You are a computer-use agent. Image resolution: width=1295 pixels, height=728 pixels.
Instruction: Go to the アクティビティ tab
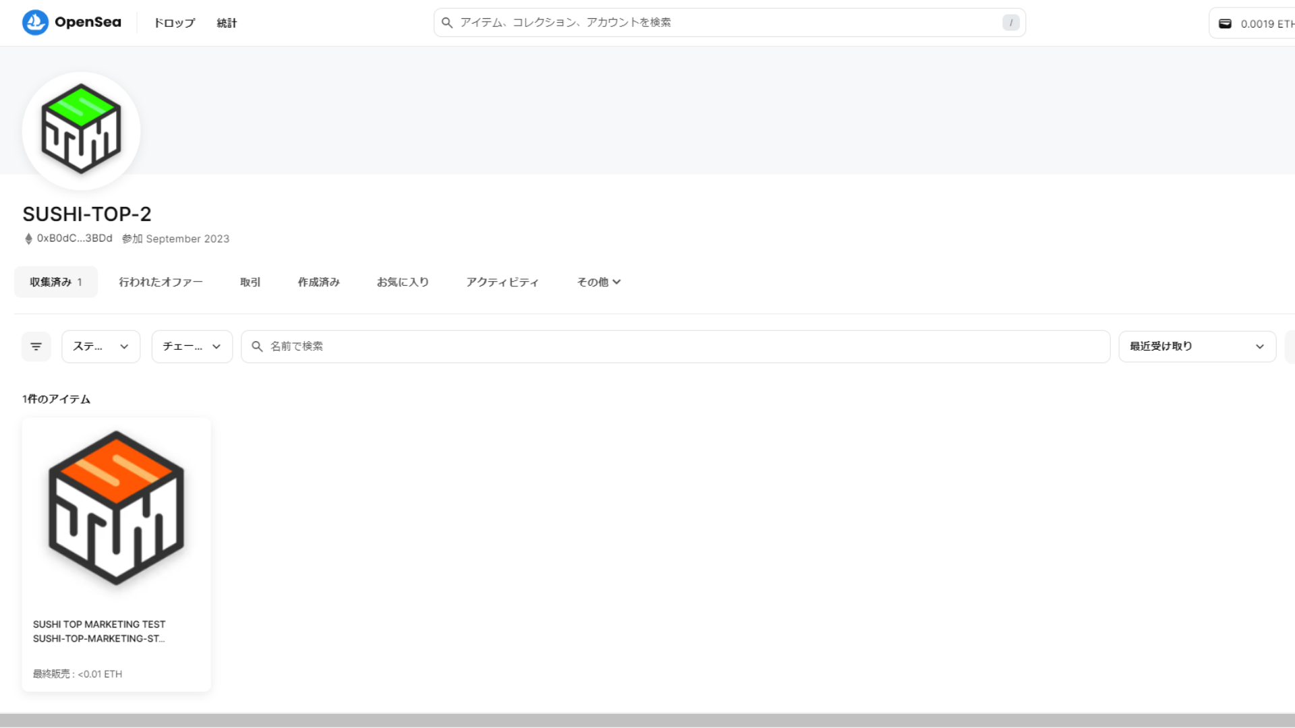pos(502,282)
